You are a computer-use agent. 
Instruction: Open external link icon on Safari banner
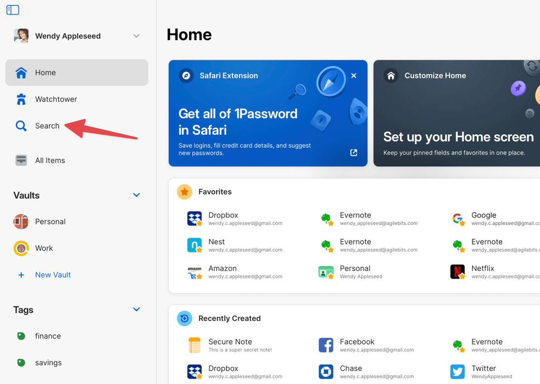pos(354,153)
